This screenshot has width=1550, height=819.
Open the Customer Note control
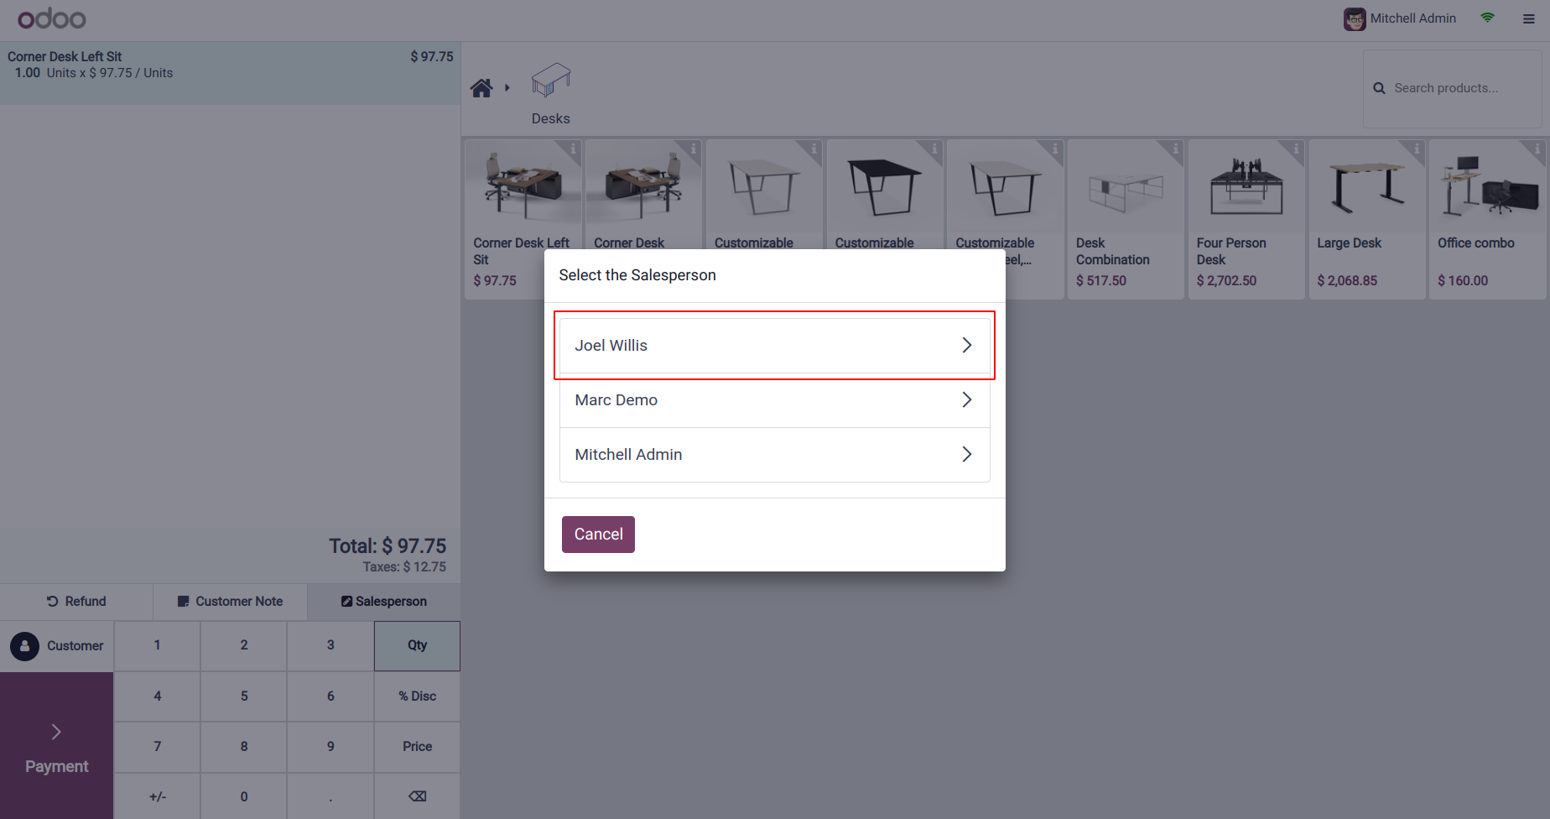[x=230, y=602]
